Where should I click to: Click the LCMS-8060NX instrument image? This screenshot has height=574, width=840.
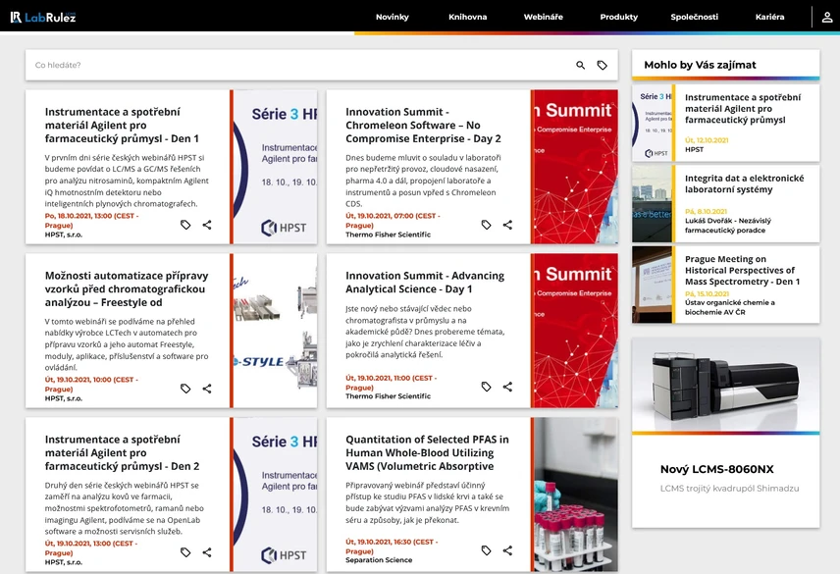pos(726,384)
